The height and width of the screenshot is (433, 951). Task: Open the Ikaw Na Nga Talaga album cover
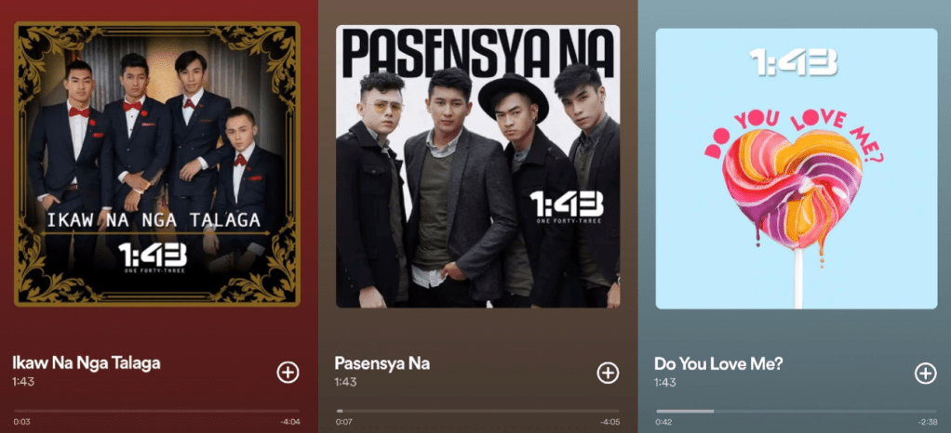click(x=157, y=164)
